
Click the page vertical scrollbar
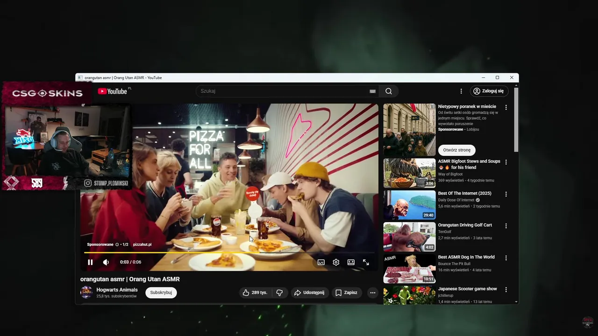[x=516, y=119]
